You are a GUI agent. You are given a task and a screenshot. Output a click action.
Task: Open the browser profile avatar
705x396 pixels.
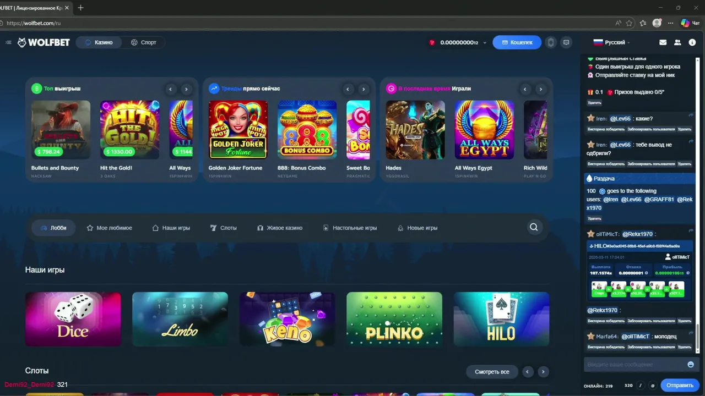click(657, 23)
